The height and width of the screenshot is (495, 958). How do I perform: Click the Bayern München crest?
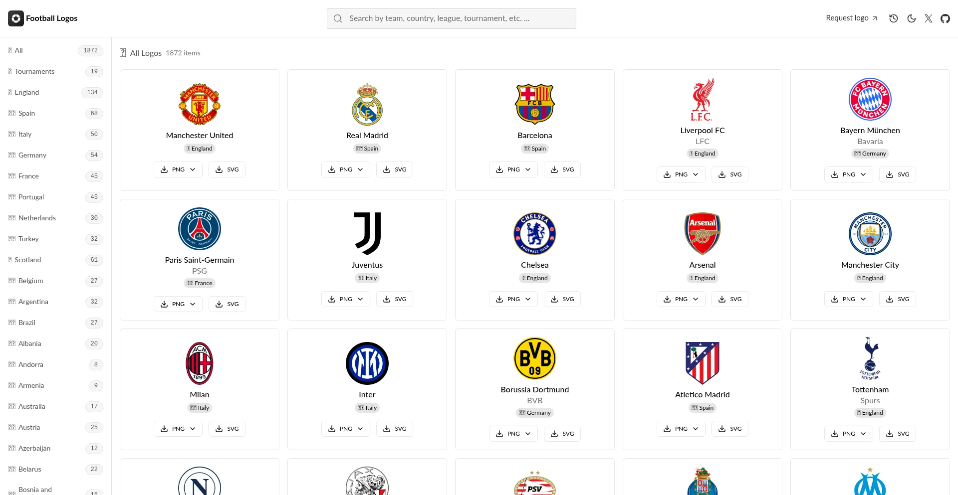click(870, 99)
